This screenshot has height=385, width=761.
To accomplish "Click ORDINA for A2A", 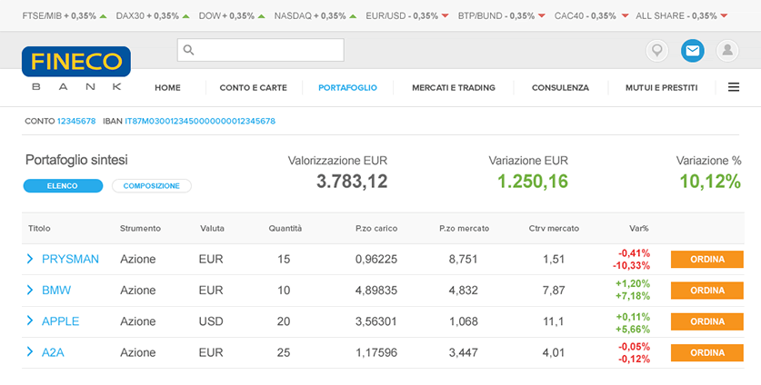I will pos(707,353).
